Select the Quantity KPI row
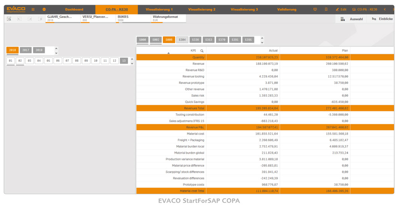This screenshot has width=398, height=220. (265, 57)
